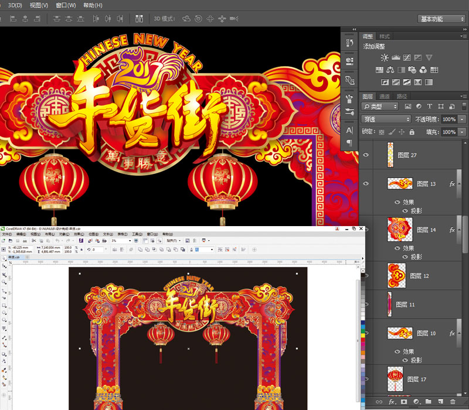Screen dimensions: 469x410
Task: Toggle lock transparent pixels
Action: click(382, 132)
